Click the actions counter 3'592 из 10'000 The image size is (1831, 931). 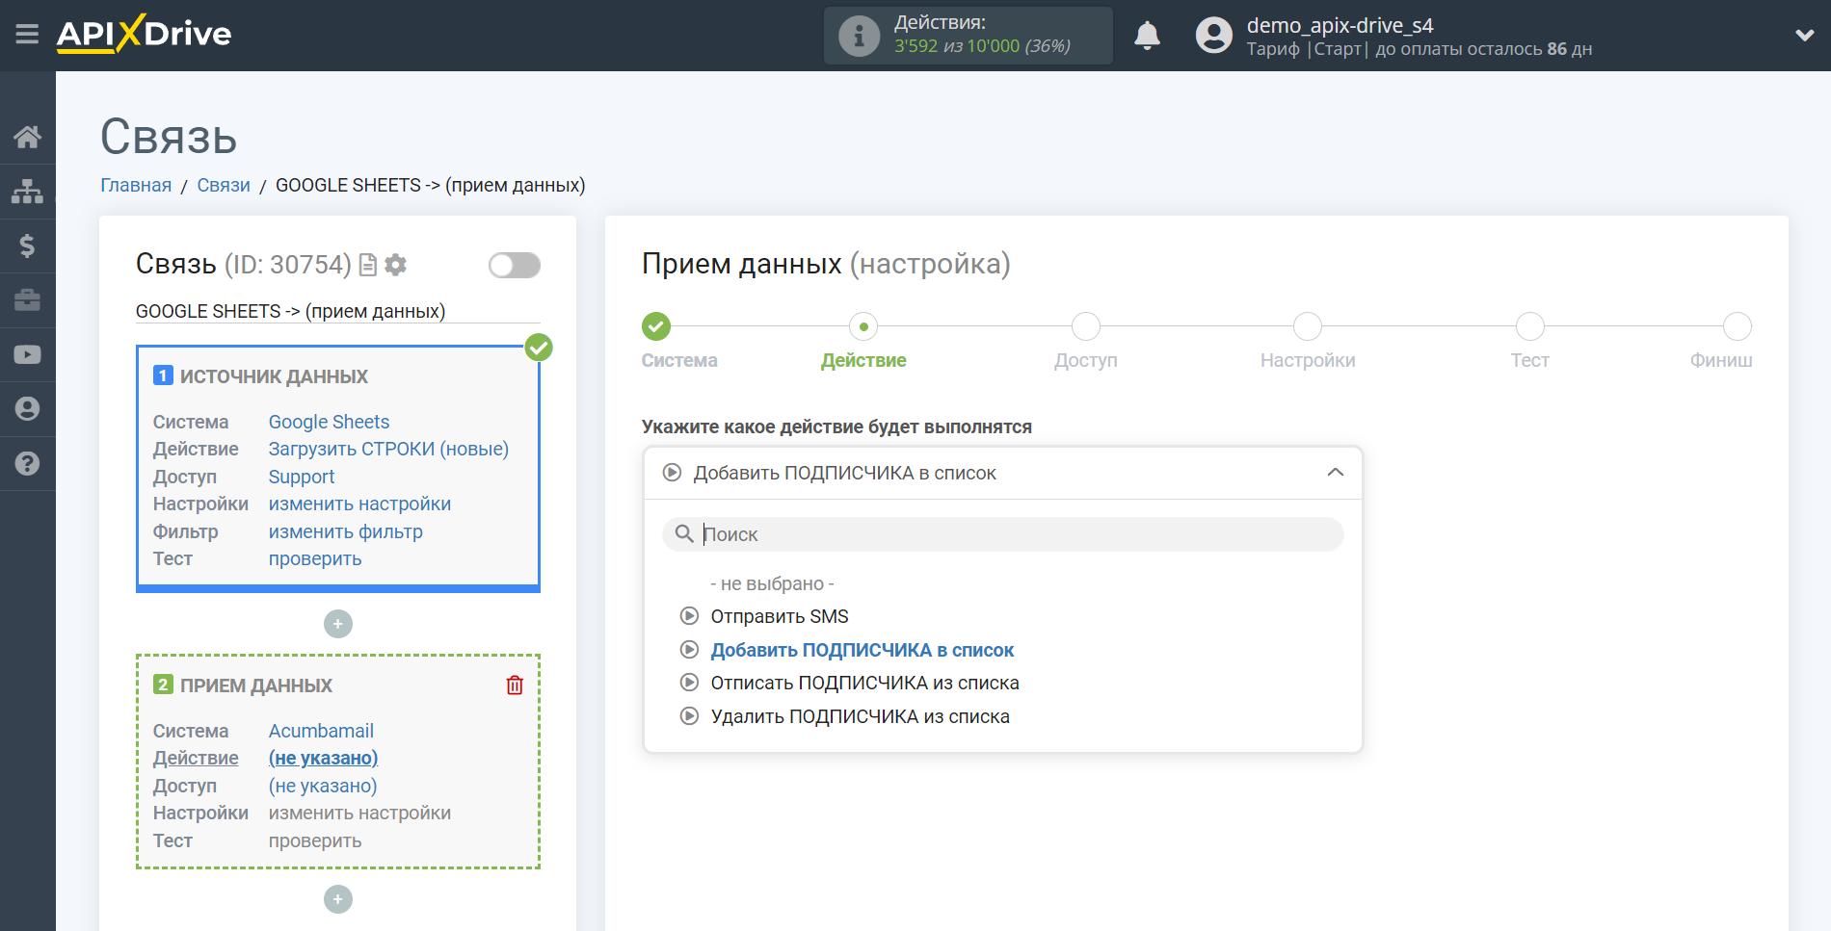pyautogui.click(x=982, y=46)
